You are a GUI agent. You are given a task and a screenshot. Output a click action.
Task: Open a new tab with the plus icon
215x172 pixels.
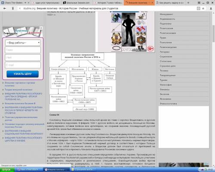click(x=188, y=3)
